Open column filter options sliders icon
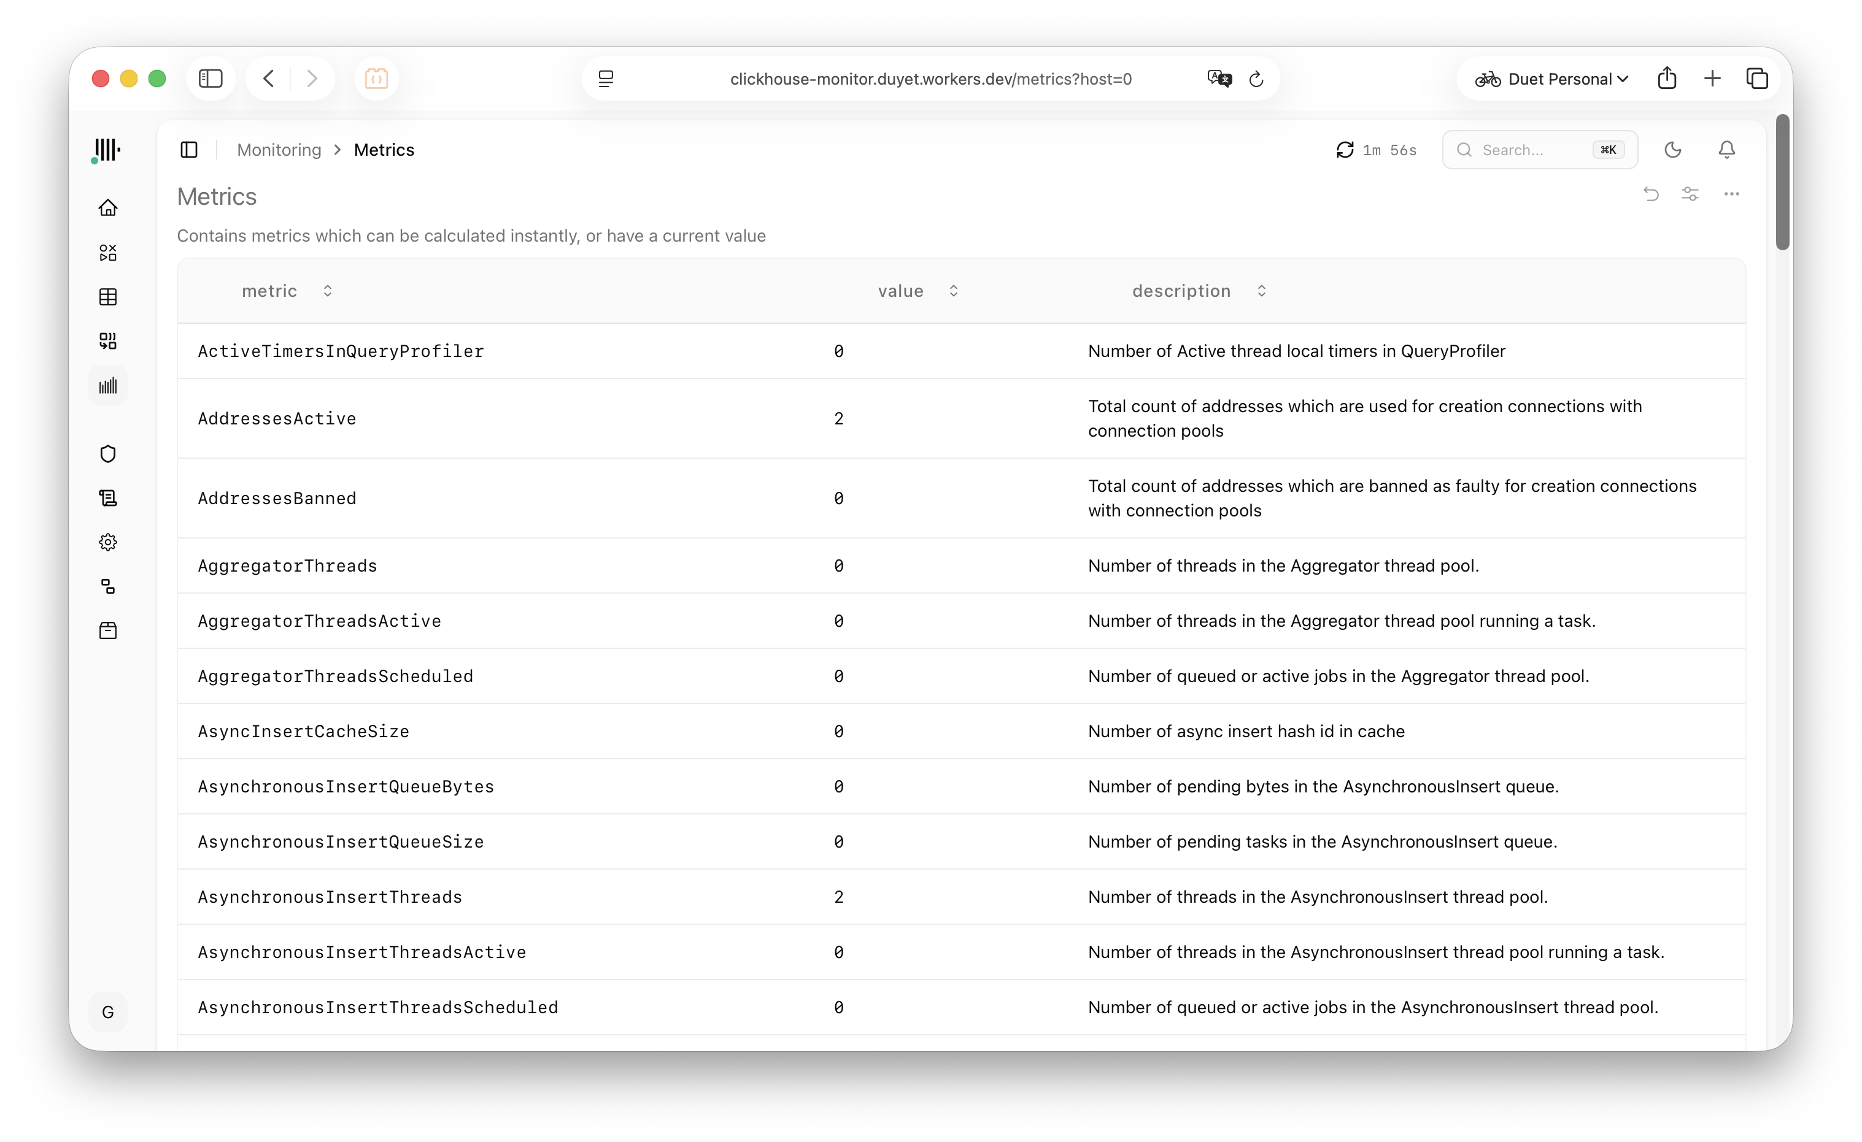This screenshot has height=1142, width=1862. (1690, 194)
